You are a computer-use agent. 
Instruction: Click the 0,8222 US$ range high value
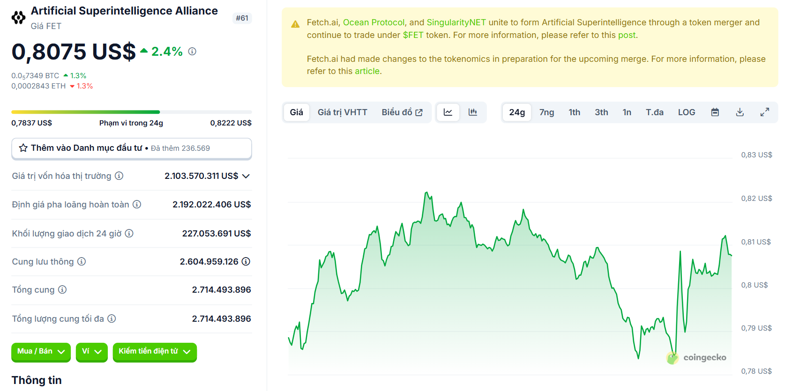(x=231, y=123)
